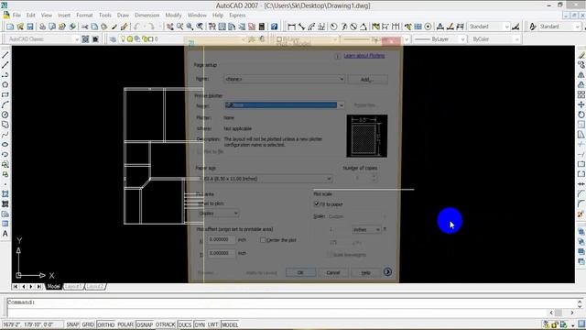Click the Layer Properties Manager icon
This screenshot has width=586, height=330.
pyautogui.click(x=113, y=38)
